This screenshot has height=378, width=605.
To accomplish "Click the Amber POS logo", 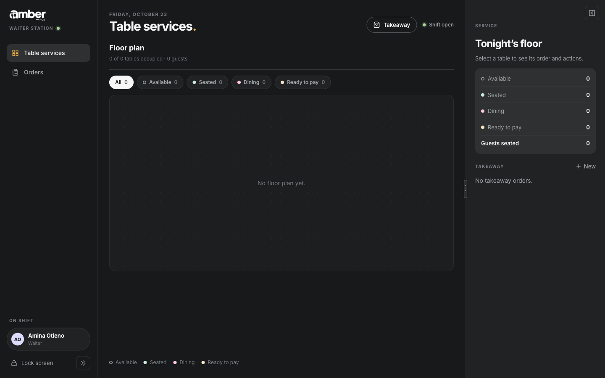I will (x=28, y=15).
